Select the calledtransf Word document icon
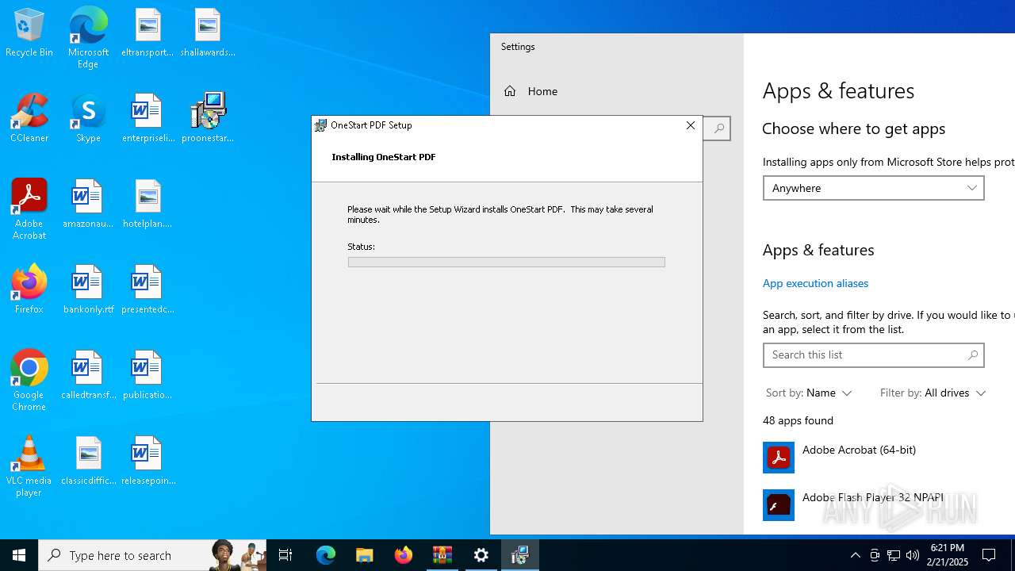This screenshot has height=571, width=1015. coord(88,376)
